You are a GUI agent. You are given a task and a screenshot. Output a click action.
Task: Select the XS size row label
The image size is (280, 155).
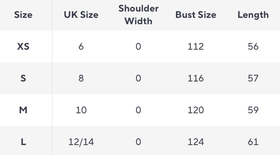(x=23, y=46)
